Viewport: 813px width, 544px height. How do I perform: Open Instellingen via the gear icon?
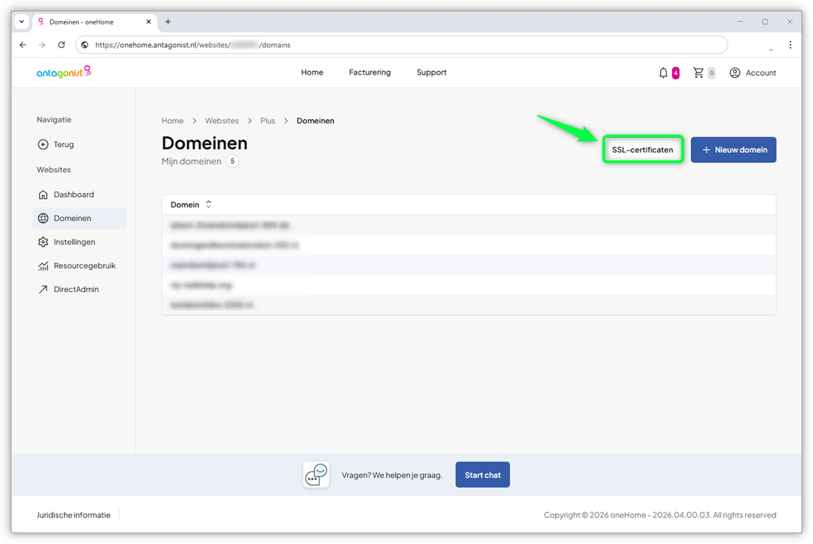[x=45, y=242]
